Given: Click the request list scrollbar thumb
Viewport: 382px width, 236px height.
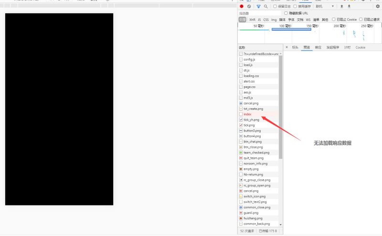Looking at the screenshot, I should [281, 107].
